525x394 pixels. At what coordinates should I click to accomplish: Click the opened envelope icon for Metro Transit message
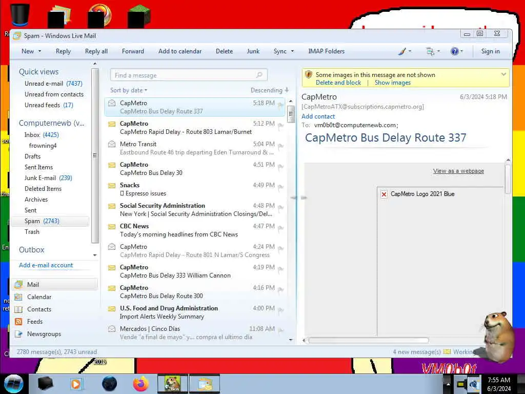pos(112,144)
